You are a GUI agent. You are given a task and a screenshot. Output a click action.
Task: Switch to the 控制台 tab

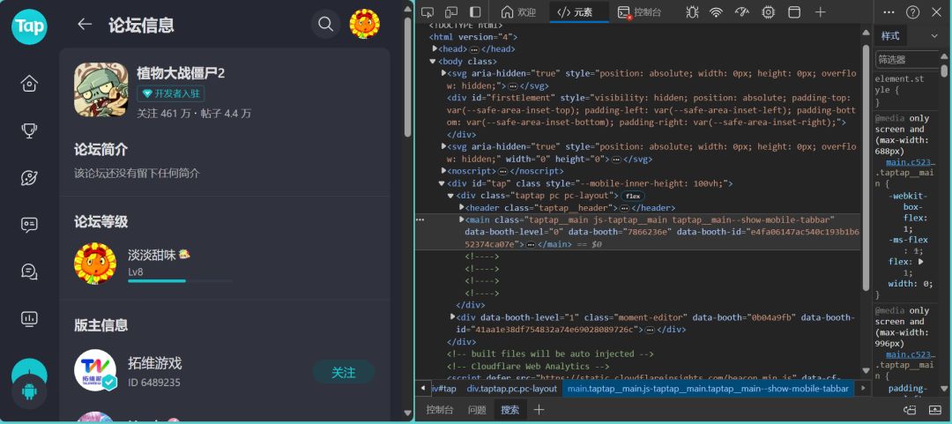[641, 12]
